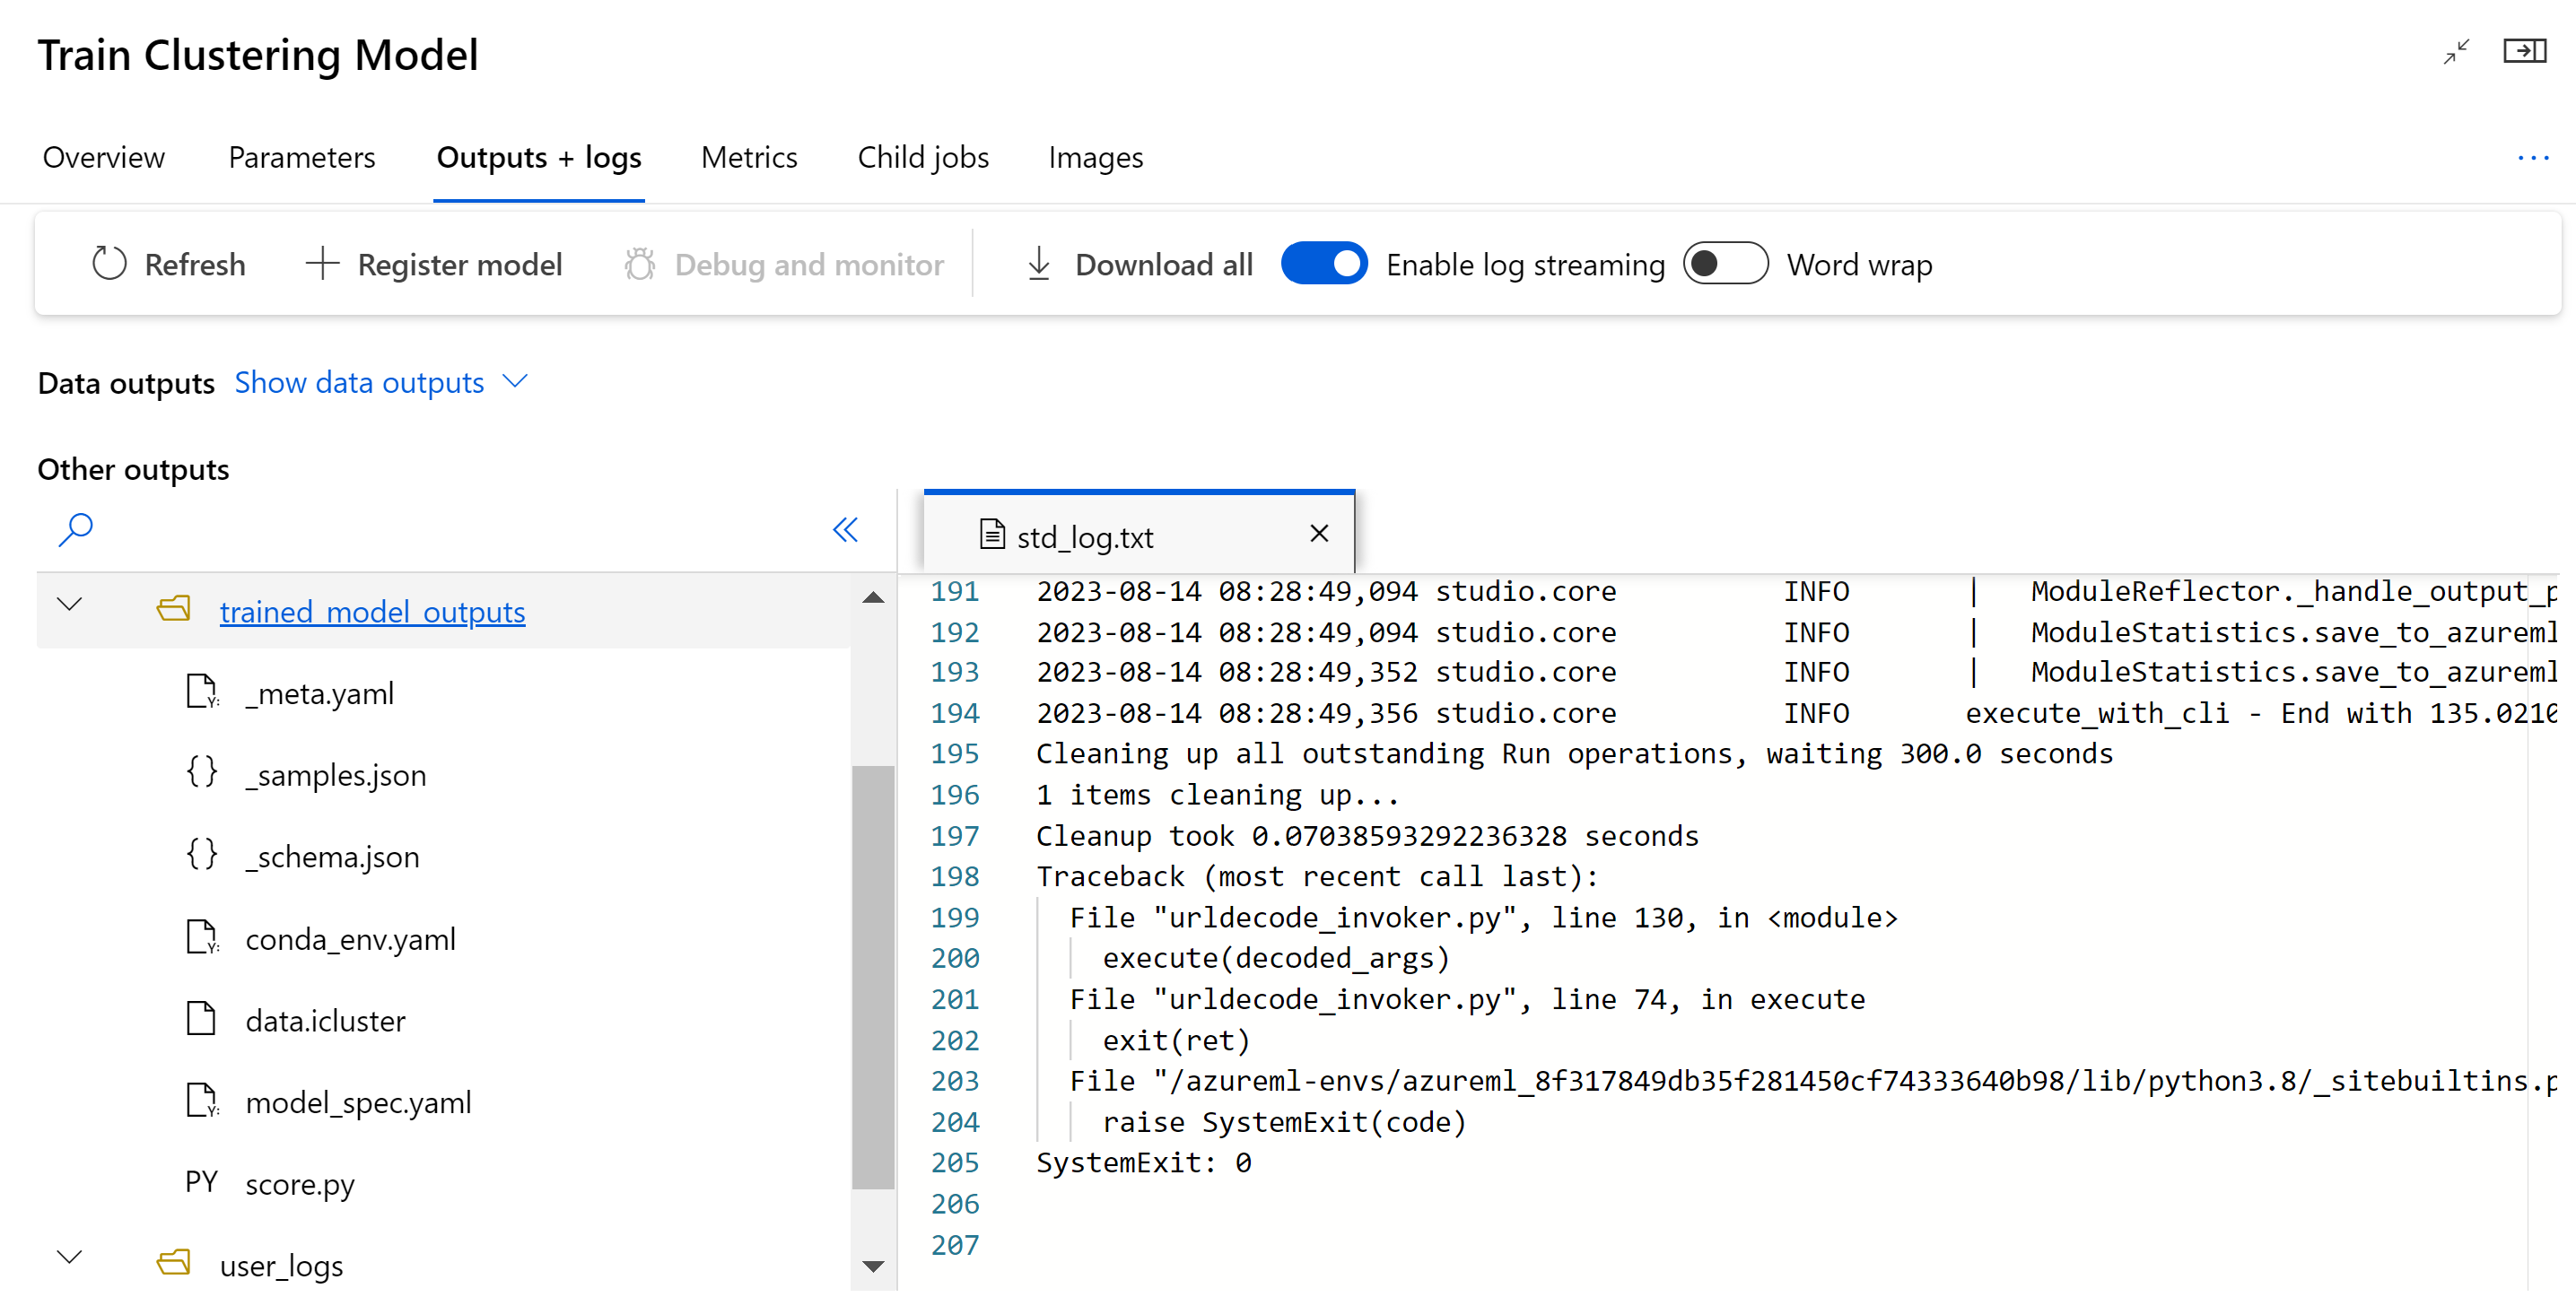Click the Register model plus icon
2576x1297 pixels.
tap(322, 264)
